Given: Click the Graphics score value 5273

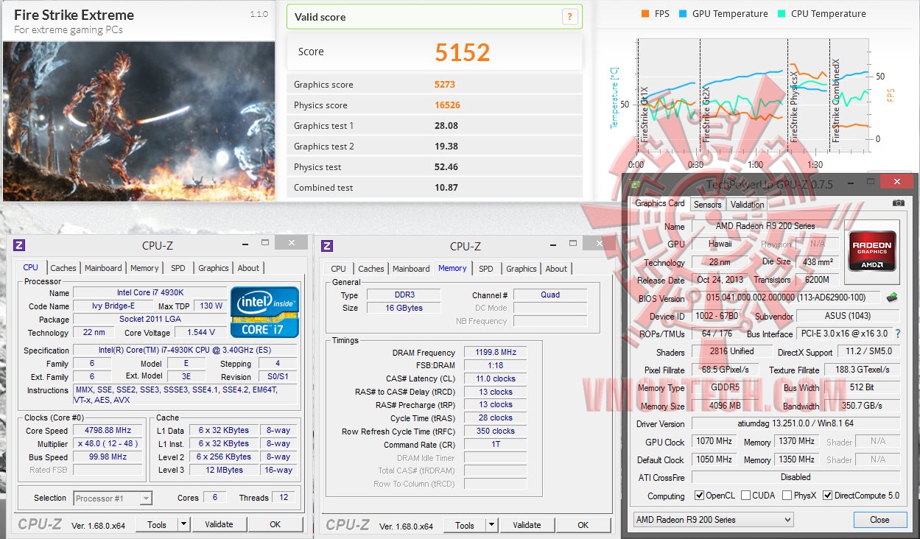Looking at the screenshot, I should [x=446, y=84].
